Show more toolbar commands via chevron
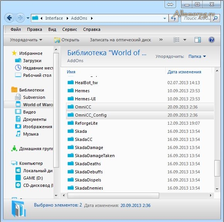The image size is (224, 222). [161, 39]
